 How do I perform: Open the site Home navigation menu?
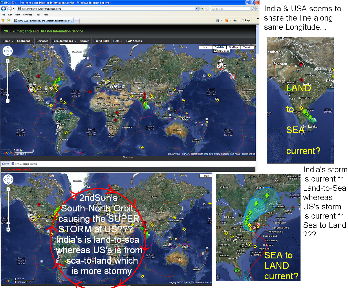coord(8,41)
